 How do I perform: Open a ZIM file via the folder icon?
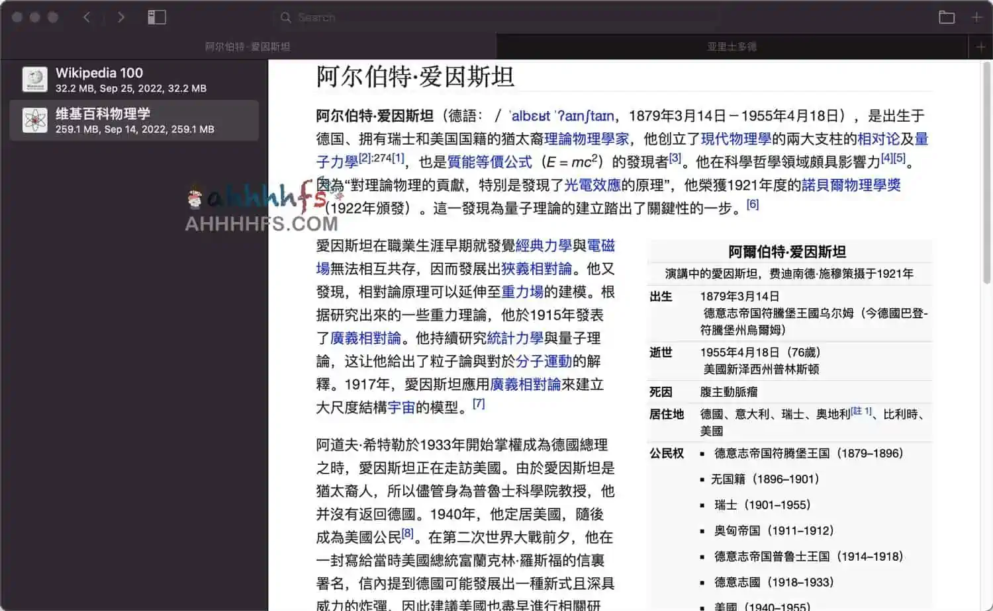947,17
